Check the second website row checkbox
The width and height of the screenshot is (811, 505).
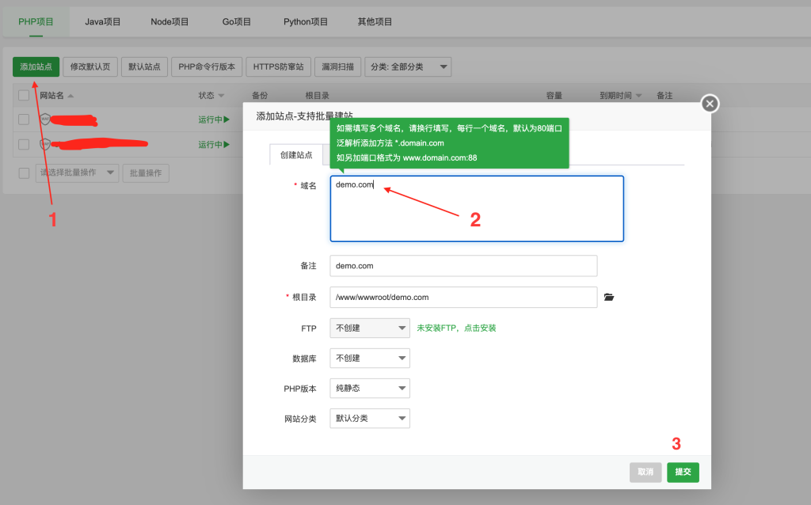point(24,144)
